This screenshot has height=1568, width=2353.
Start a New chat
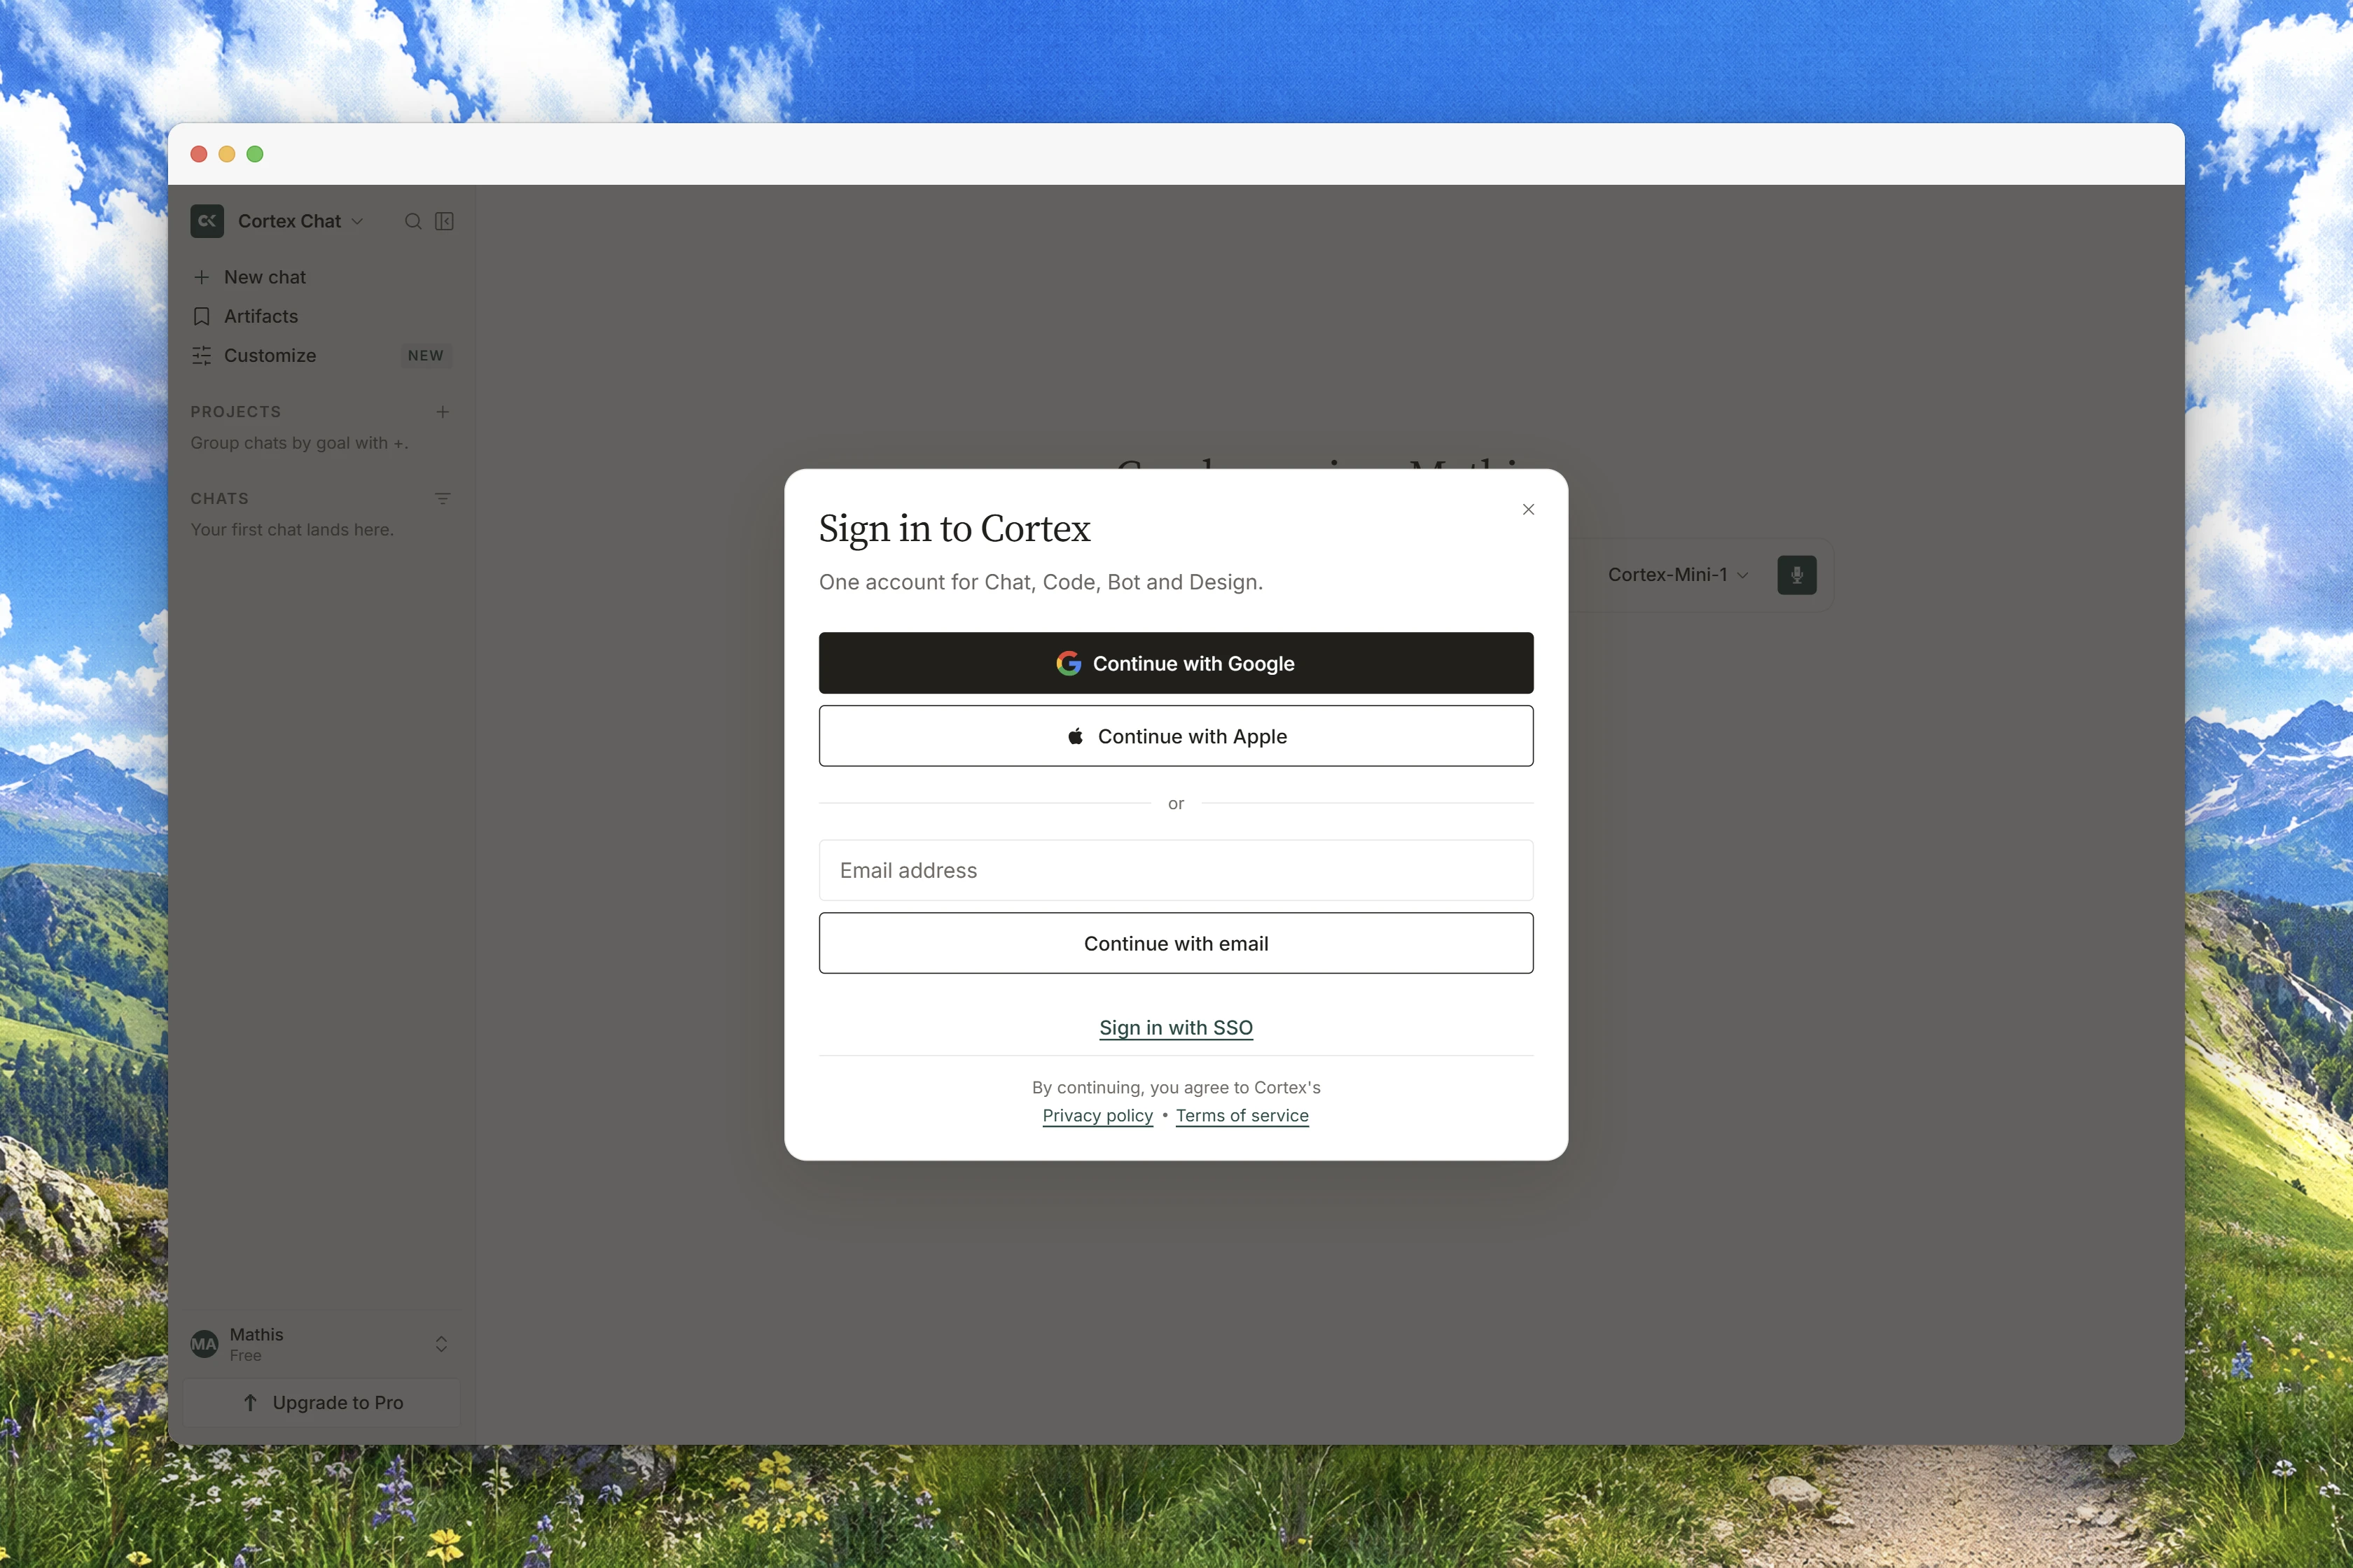coord(320,277)
